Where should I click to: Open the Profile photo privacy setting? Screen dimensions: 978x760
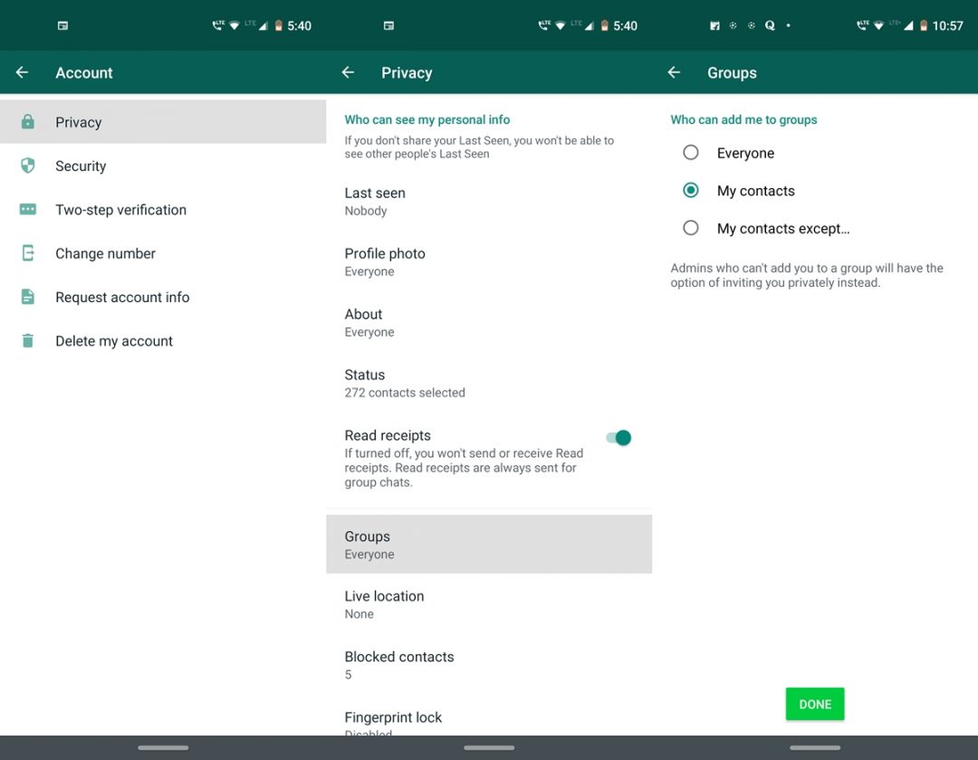click(x=489, y=261)
